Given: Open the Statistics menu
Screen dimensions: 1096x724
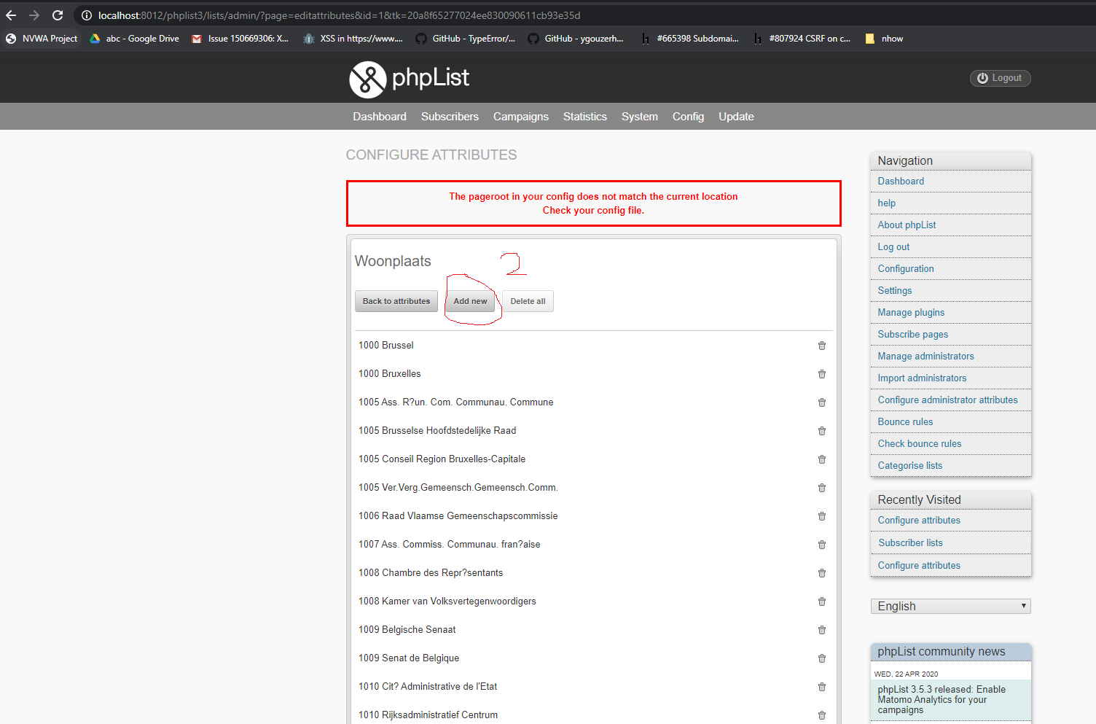Looking at the screenshot, I should coord(584,117).
